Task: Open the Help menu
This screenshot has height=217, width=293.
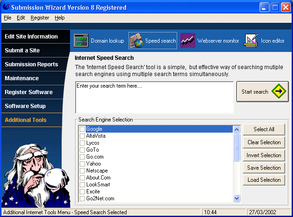Action: click(x=60, y=18)
